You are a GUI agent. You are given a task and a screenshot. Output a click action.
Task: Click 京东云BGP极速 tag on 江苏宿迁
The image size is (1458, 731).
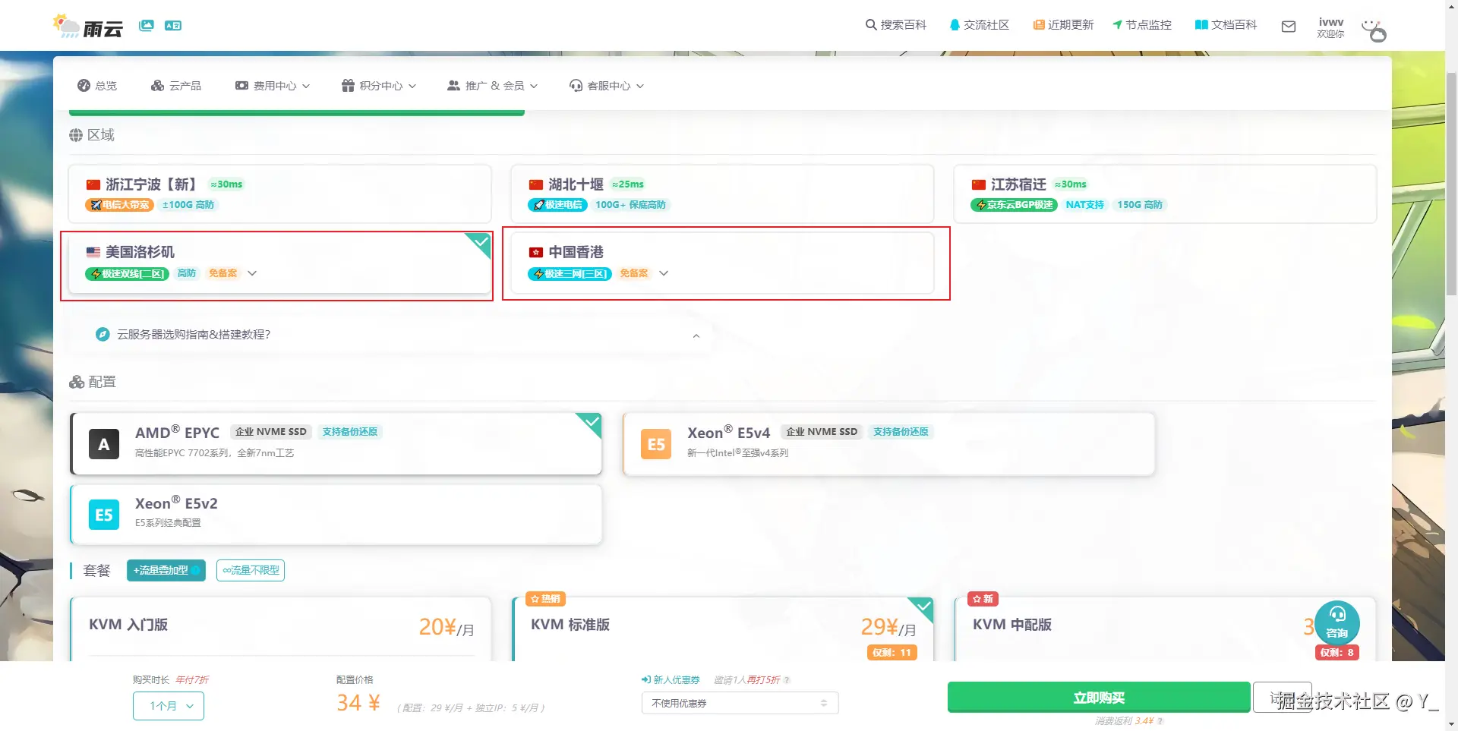click(1014, 205)
